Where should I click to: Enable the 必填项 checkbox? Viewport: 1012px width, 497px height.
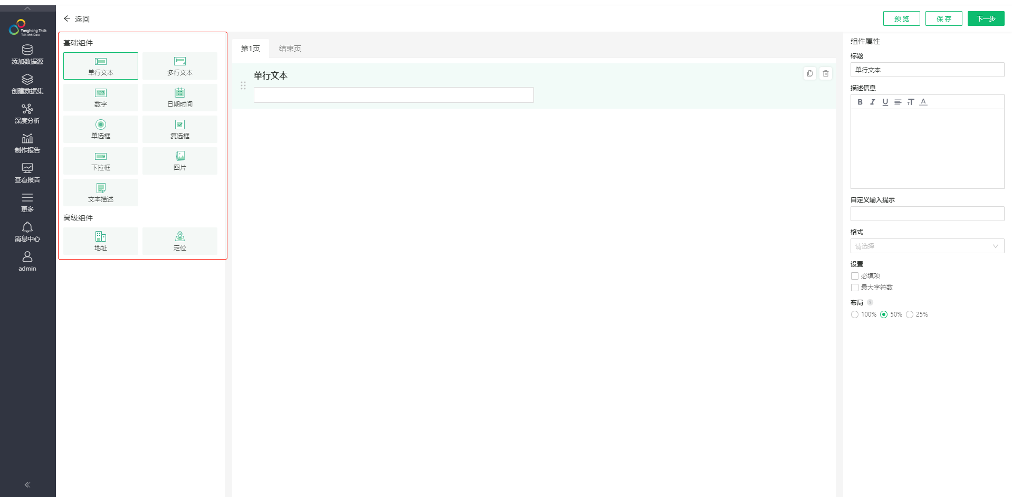pyautogui.click(x=855, y=276)
